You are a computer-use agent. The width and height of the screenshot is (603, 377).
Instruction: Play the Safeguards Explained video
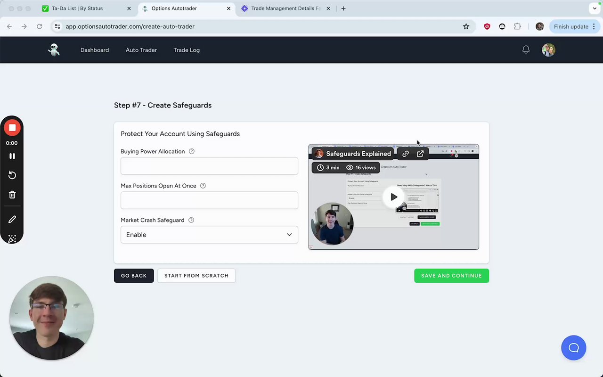[394, 197]
